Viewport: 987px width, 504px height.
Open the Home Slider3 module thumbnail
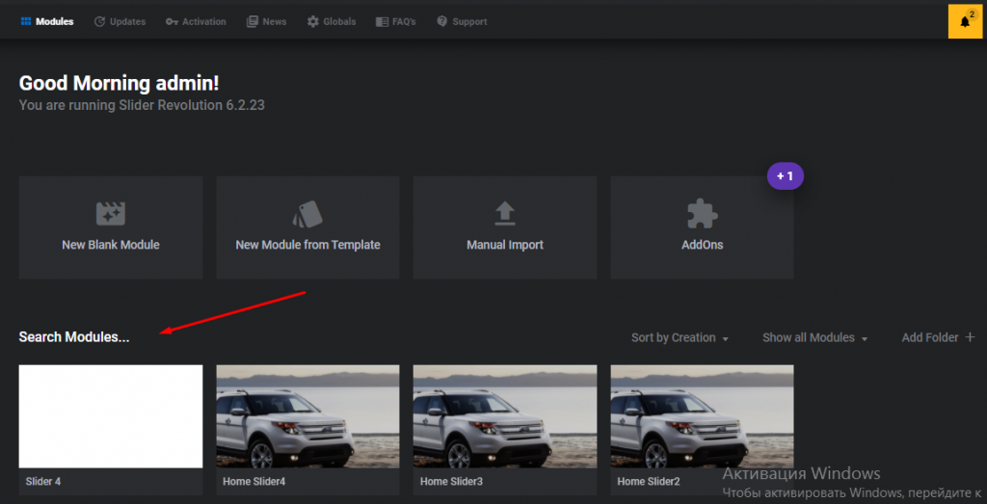(x=505, y=416)
